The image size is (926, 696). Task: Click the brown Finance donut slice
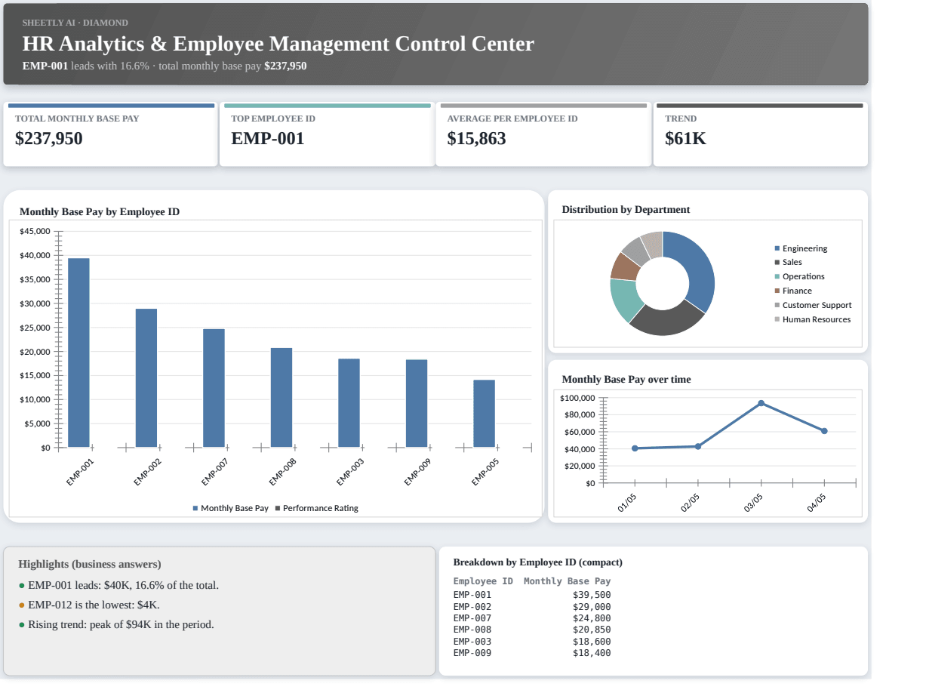623,266
